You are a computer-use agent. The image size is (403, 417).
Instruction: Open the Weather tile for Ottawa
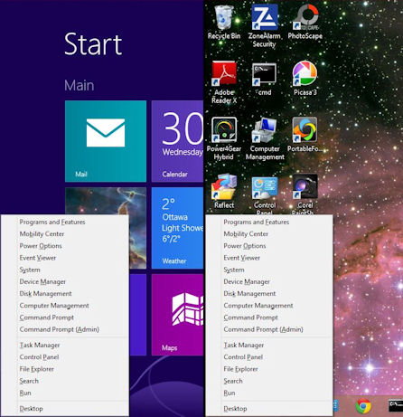click(177, 228)
